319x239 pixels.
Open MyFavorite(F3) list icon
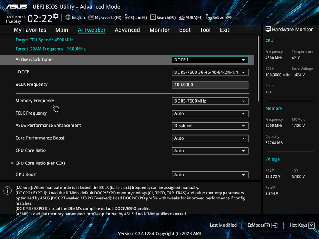tap(91, 18)
